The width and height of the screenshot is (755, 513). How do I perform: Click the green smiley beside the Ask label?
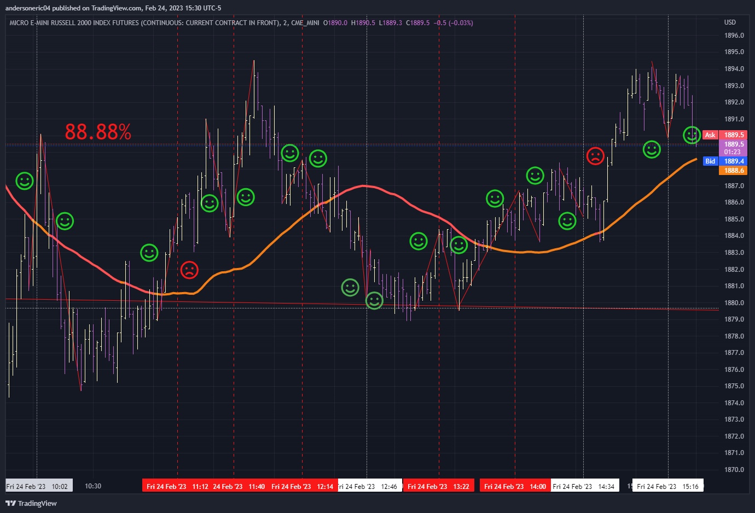(x=692, y=135)
